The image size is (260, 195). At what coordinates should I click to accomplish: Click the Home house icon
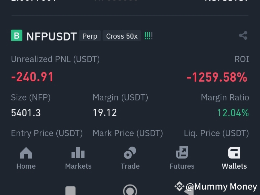tap(26, 153)
